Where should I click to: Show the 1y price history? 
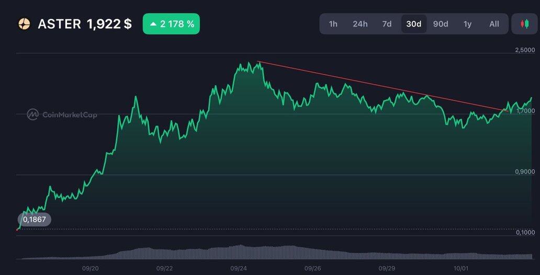pyautogui.click(x=467, y=24)
